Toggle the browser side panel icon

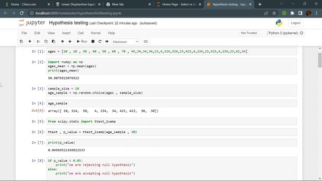click(x=300, y=13)
